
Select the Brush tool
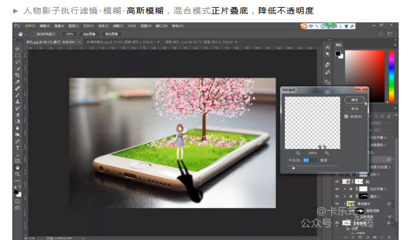17,95
